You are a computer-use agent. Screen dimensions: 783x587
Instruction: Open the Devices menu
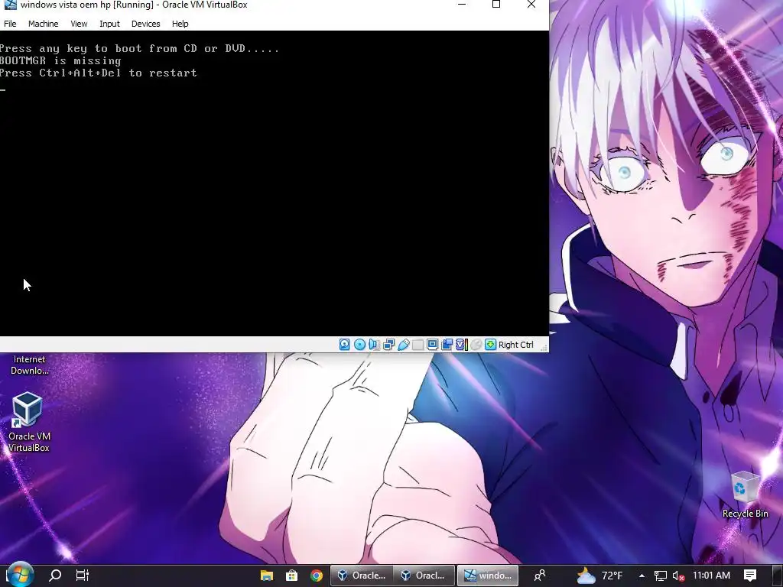(145, 24)
